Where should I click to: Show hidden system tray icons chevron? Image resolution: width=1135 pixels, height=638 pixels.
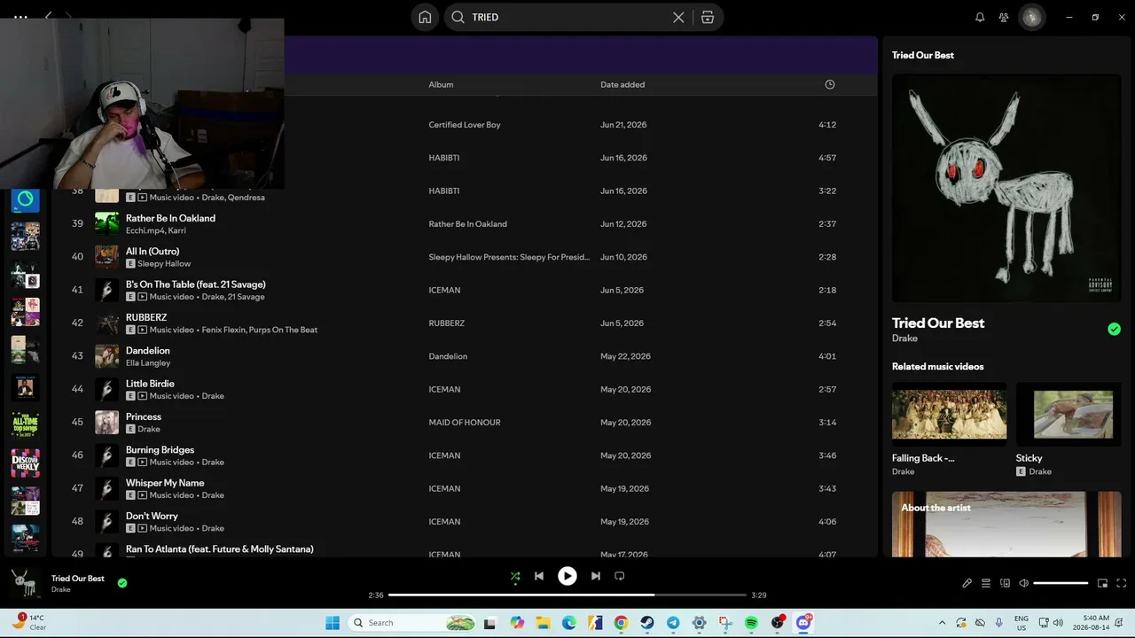pos(942,623)
